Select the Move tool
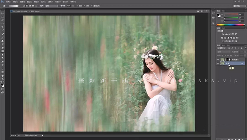Image resolution: width=247 pixels, height=140 pixels. 2,13
